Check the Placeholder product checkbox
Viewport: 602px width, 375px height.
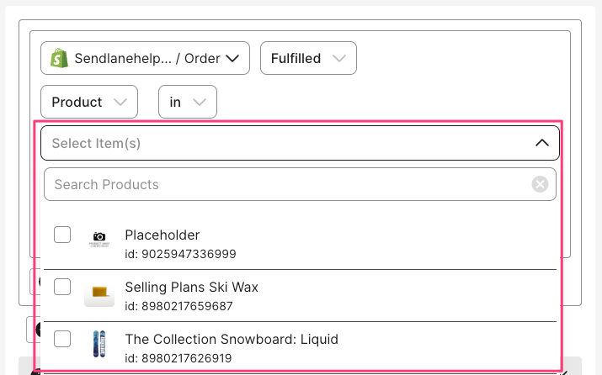(x=62, y=235)
